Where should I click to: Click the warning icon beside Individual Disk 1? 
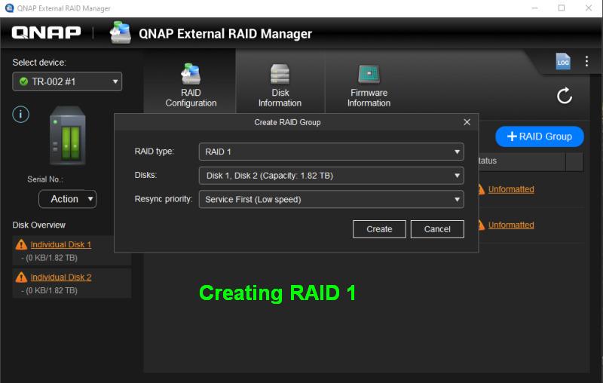coord(21,244)
